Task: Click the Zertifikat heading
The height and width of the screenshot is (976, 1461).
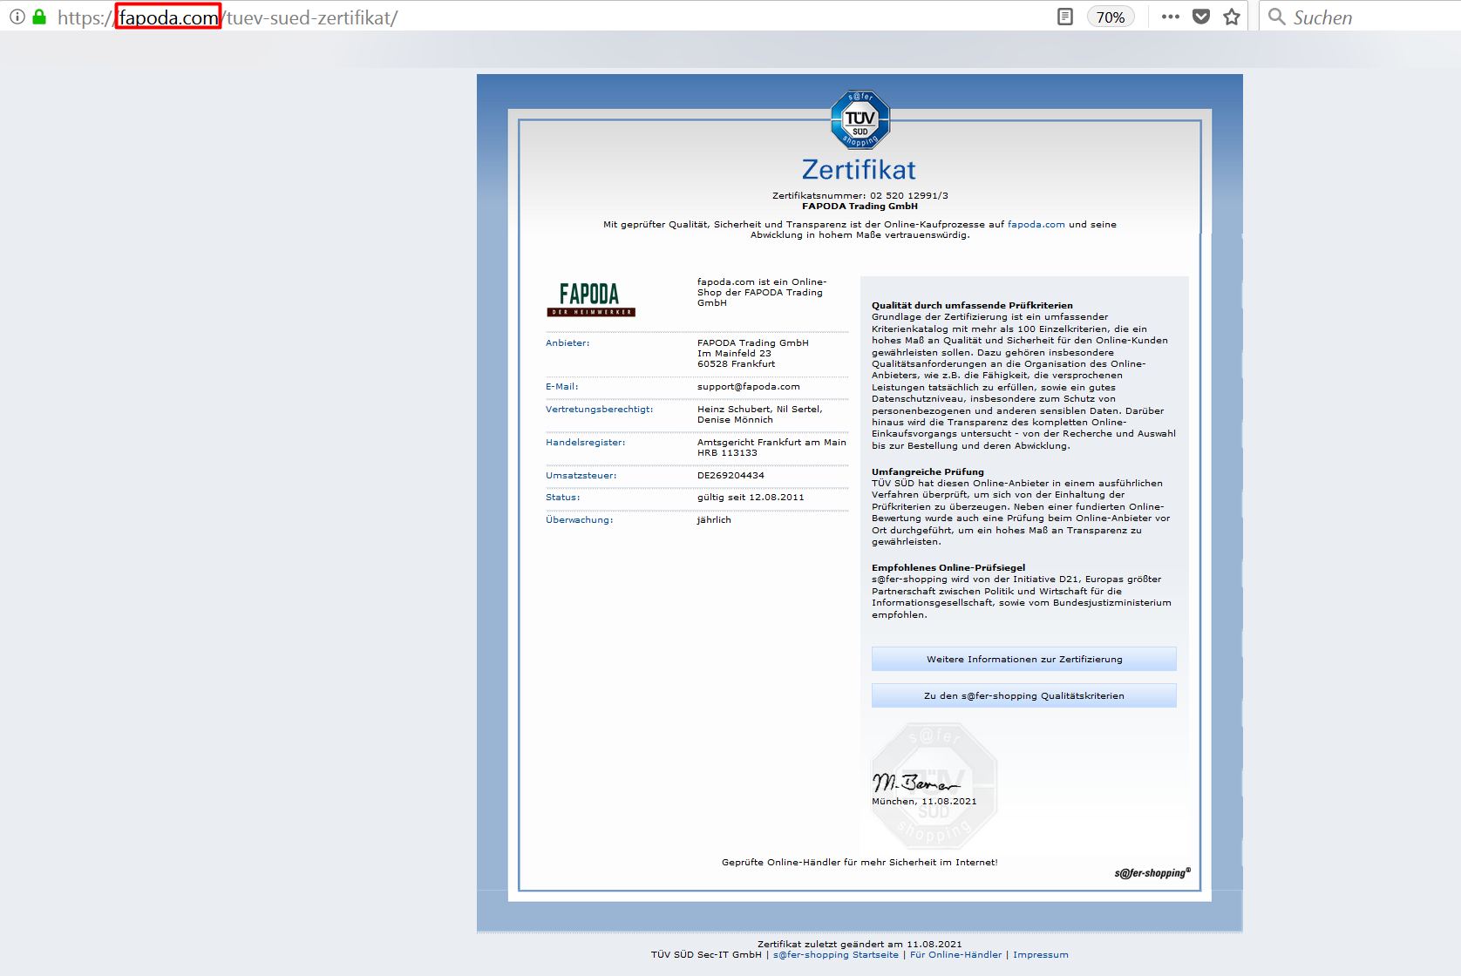Action: coord(859,169)
